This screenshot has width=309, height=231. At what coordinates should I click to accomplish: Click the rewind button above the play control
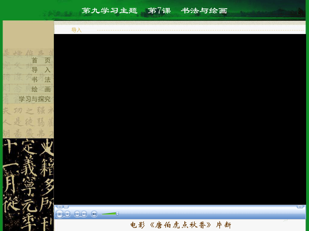(60, 207)
